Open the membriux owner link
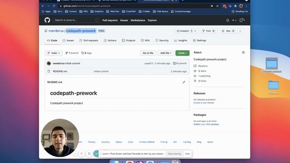Viewport: 290px width, 163px height. click(56, 31)
